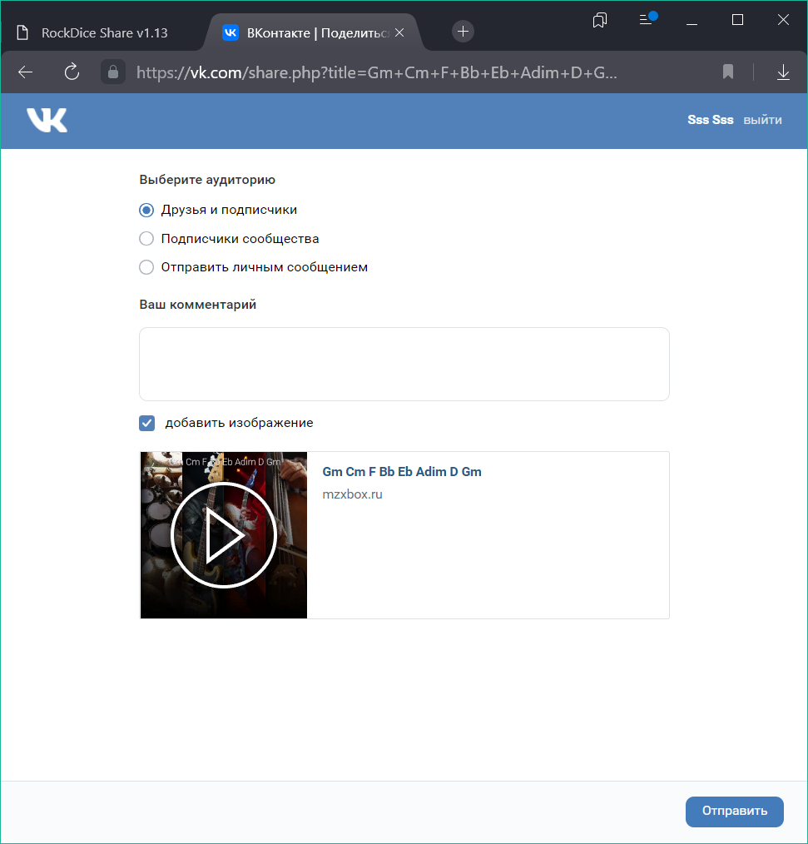Maximize the browser window
808x844 pixels.
(737, 20)
